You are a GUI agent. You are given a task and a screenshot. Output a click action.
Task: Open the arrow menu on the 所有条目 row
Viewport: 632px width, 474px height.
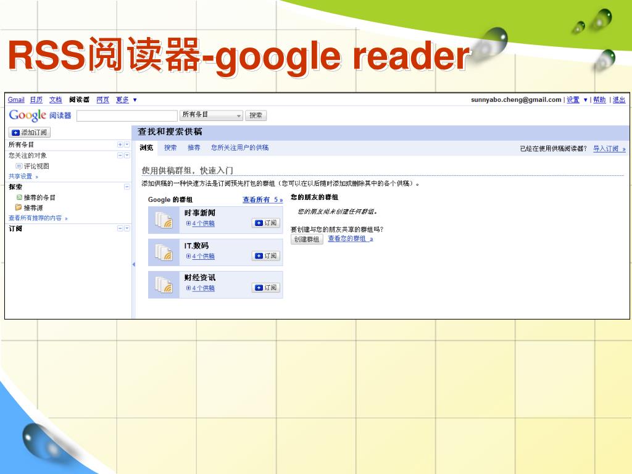pyautogui.click(x=127, y=144)
